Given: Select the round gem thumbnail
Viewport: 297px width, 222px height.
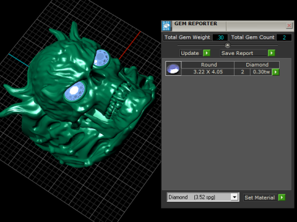Looking at the screenshot, I should pos(173,68).
